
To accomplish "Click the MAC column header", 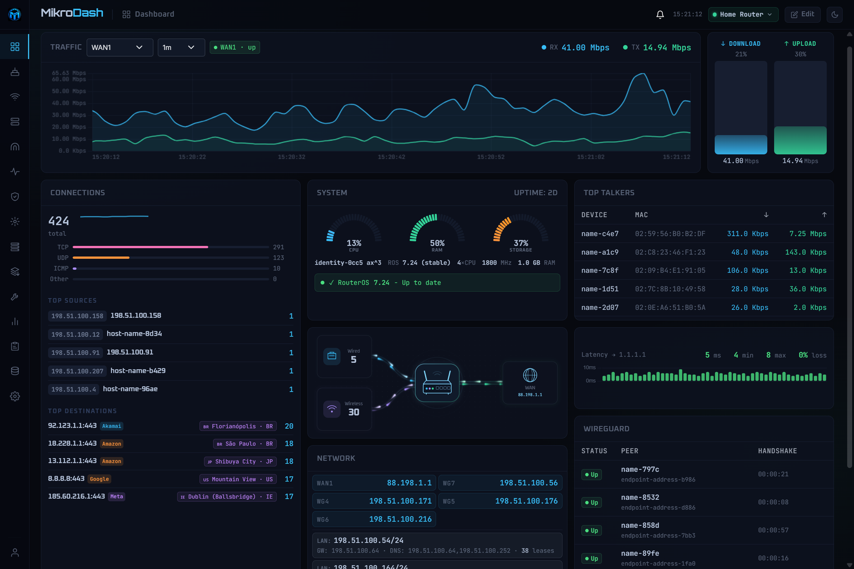I will (x=641, y=215).
